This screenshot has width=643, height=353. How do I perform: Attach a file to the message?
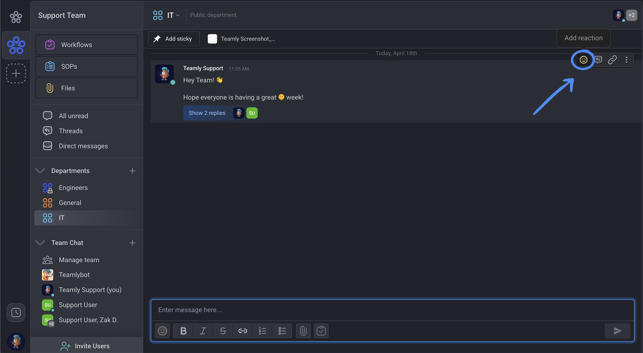click(303, 331)
